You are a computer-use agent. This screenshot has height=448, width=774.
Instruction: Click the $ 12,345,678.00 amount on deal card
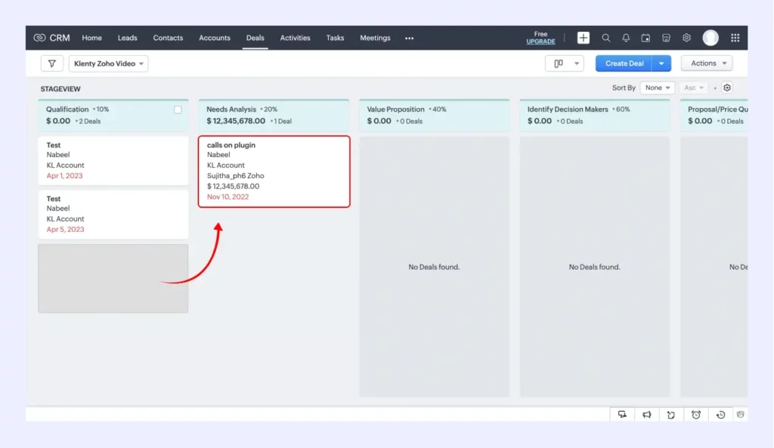coord(233,187)
